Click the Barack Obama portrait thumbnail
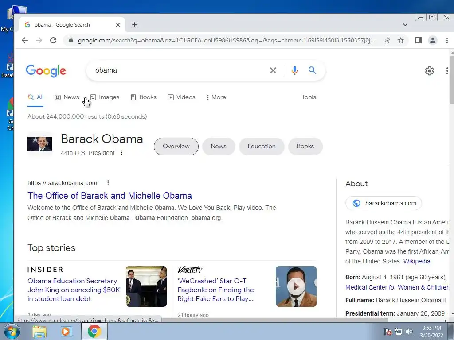The height and width of the screenshot is (340, 454). tap(40, 144)
